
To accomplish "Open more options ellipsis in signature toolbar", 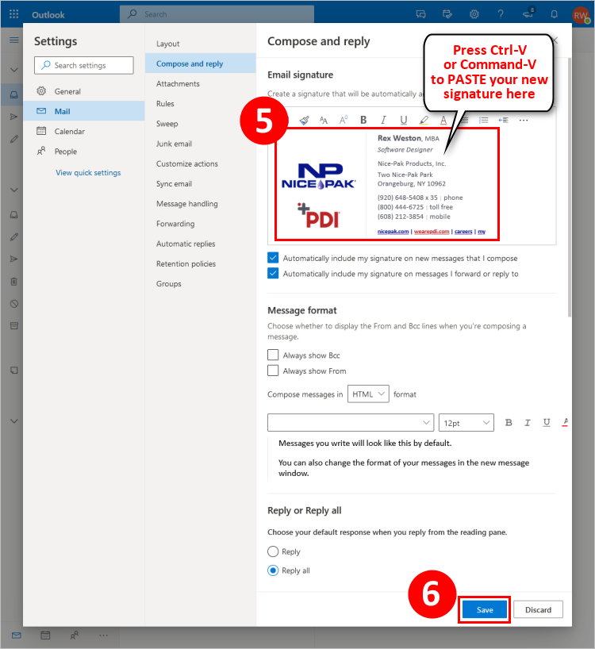I will 524,120.
